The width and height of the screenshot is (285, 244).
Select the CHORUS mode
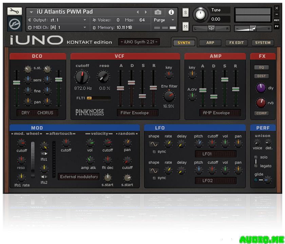[45, 113]
